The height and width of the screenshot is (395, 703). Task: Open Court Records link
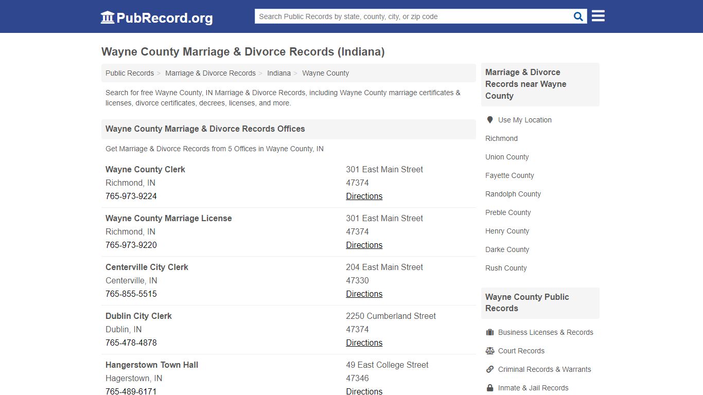[521, 351]
